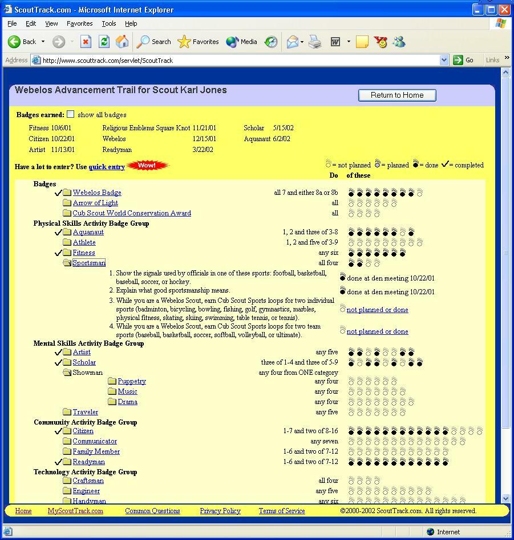
Task: Open the Terms of Service footer link
Action: click(282, 511)
